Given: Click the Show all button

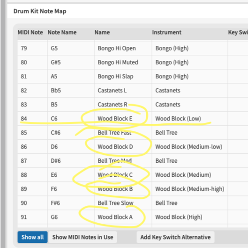Looking at the screenshot, I should 32,237.
